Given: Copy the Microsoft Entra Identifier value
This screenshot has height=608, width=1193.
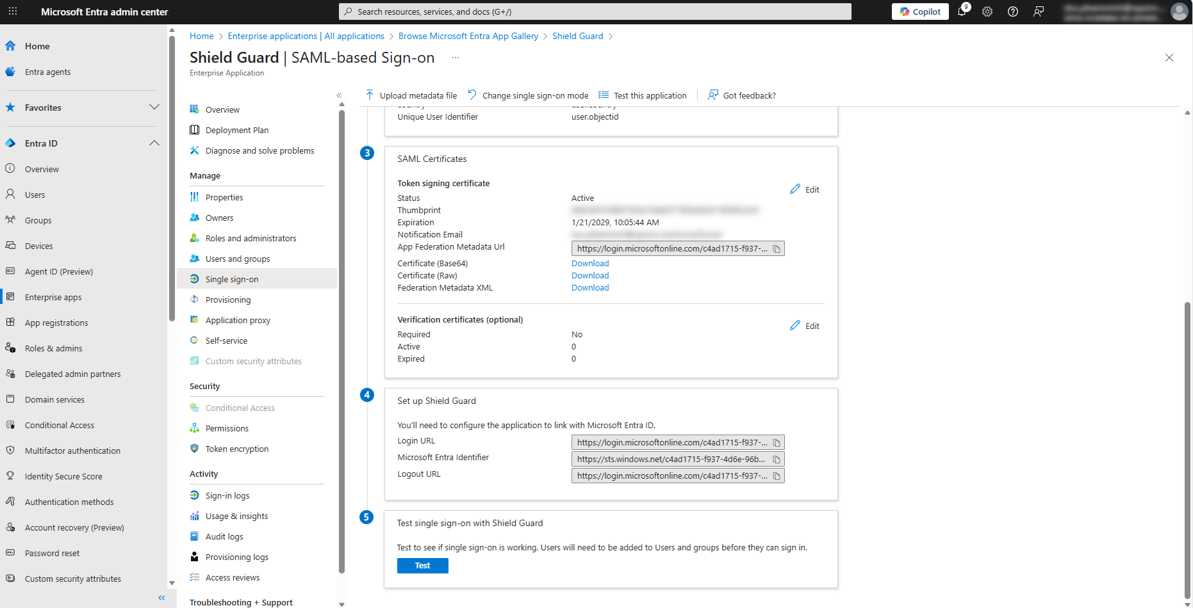Looking at the screenshot, I should 777,460.
